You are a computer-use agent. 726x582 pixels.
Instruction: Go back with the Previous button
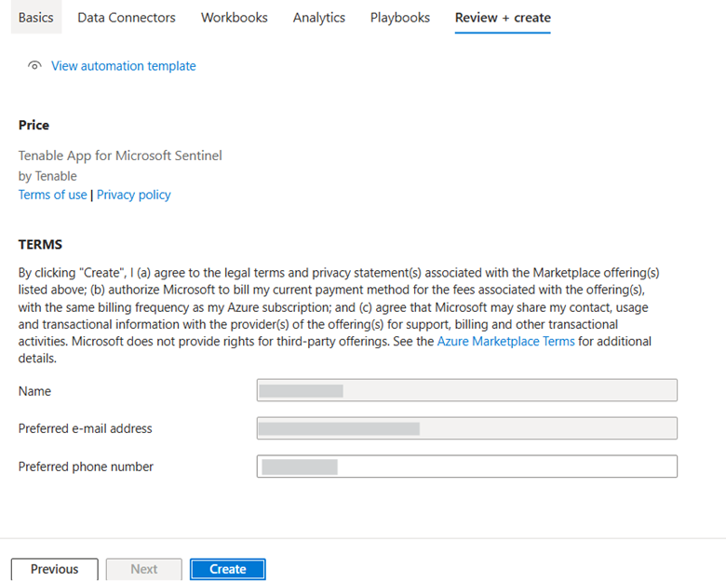pos(55,569)
